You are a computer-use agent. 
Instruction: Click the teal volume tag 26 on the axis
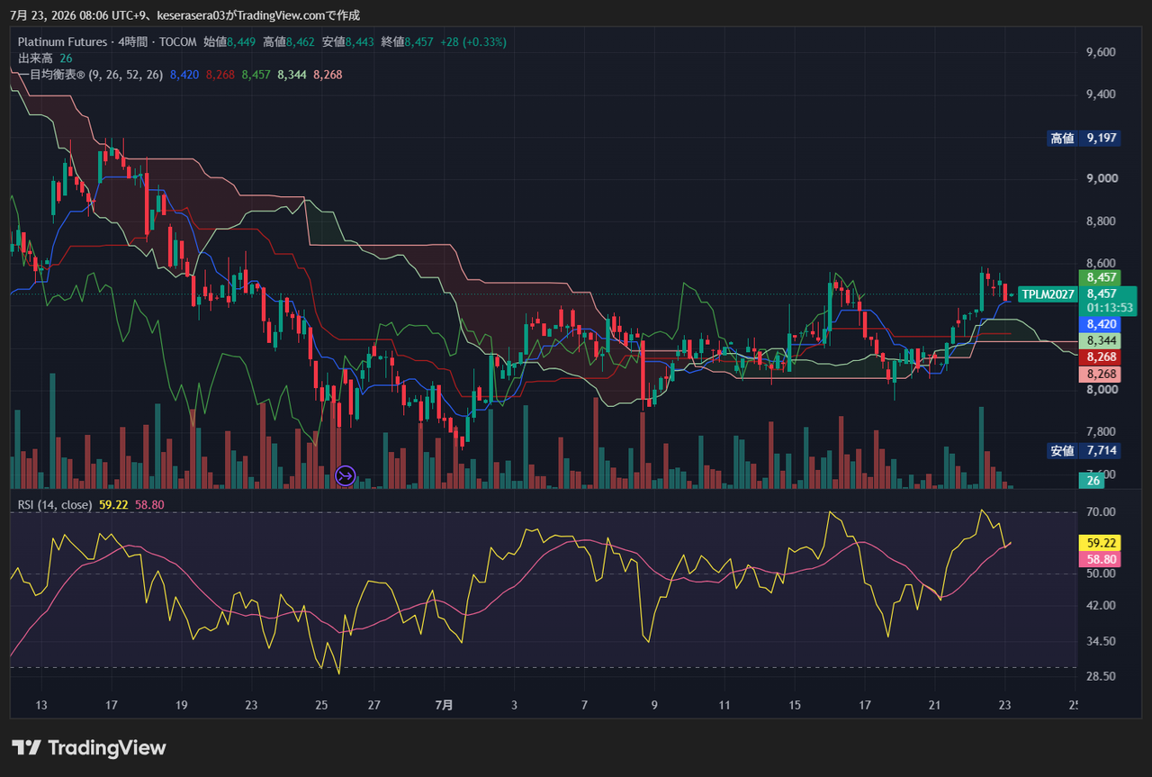pos(1093,481)
